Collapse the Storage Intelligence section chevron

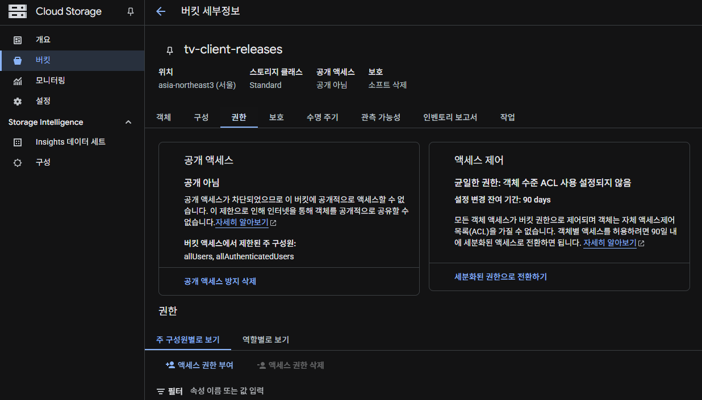click(x=128, y=122)
